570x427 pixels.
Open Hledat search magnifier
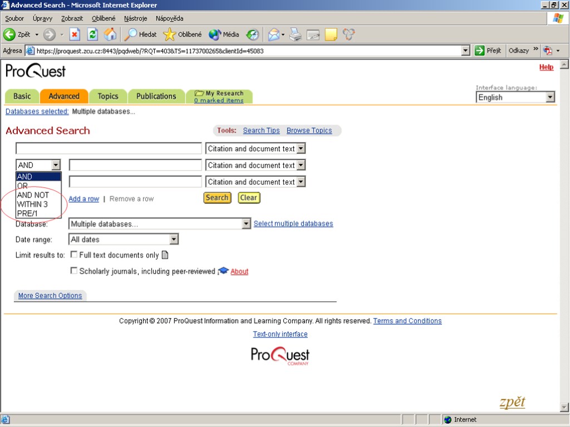(x=130, y=34)
